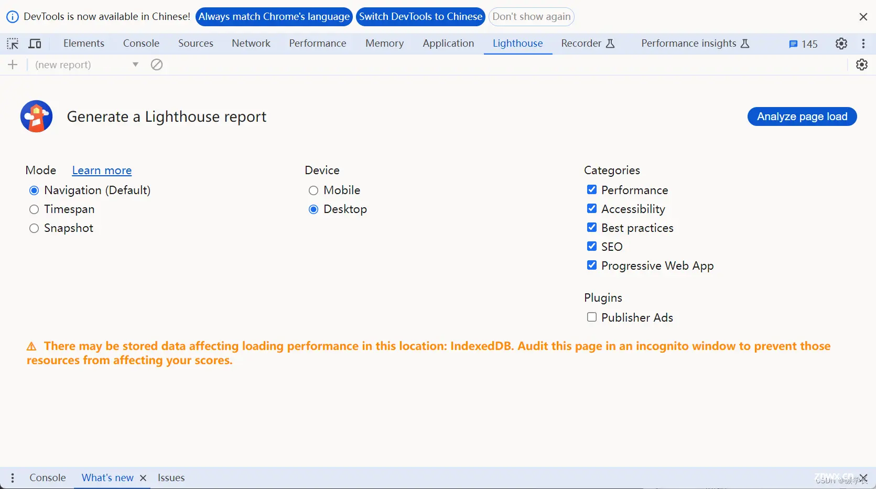The height and width of the screenshot is (489, 876).
Task: Click the Lighthouse logo icon
Action: point(36,116)
